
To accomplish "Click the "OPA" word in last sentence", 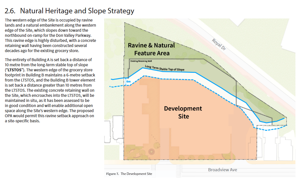I will (9, 116).
